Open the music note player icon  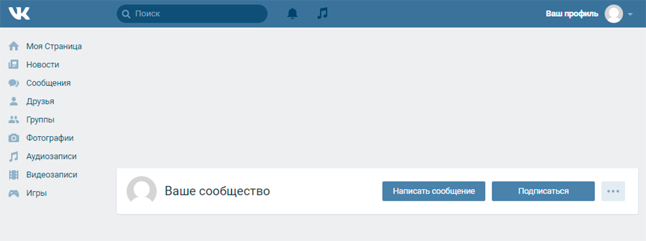322,13
